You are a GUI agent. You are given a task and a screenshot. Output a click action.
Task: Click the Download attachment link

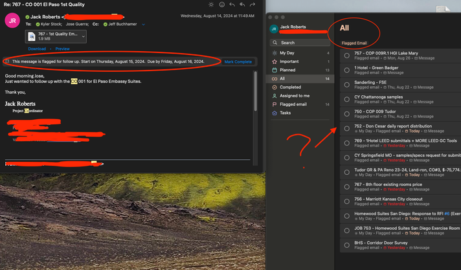(x=37, y=49)
